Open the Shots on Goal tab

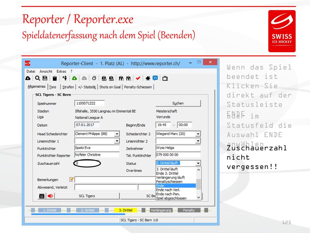click(110, 87)
